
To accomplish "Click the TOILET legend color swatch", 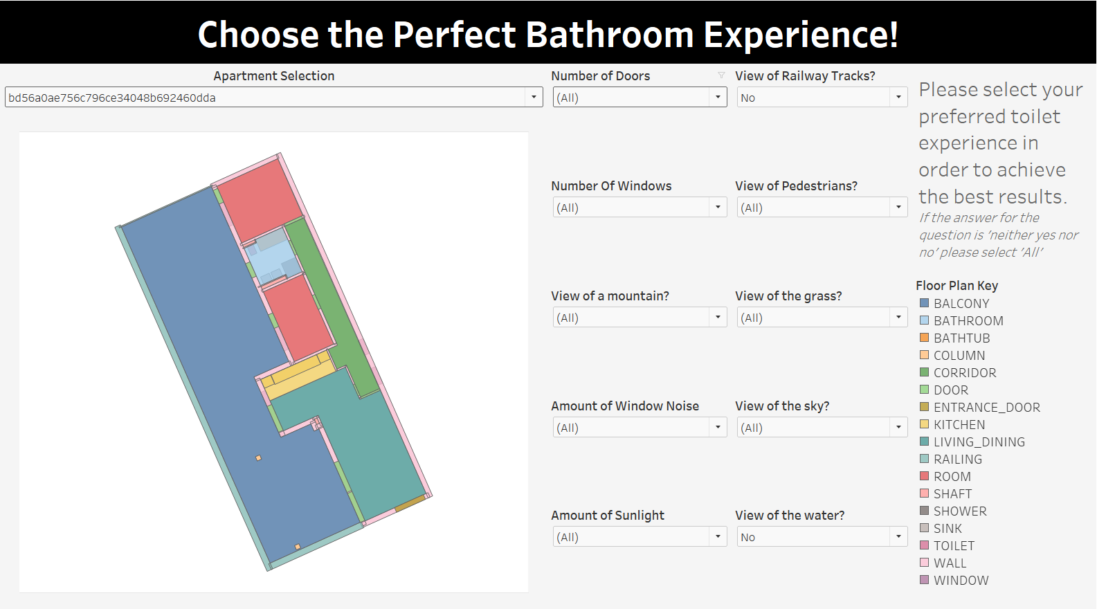I will [924, 545].
